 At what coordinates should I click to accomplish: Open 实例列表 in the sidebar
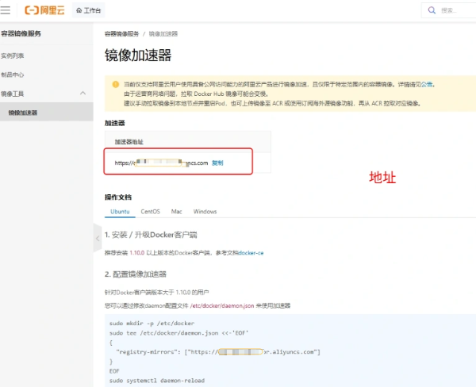[x=13, y=56]
